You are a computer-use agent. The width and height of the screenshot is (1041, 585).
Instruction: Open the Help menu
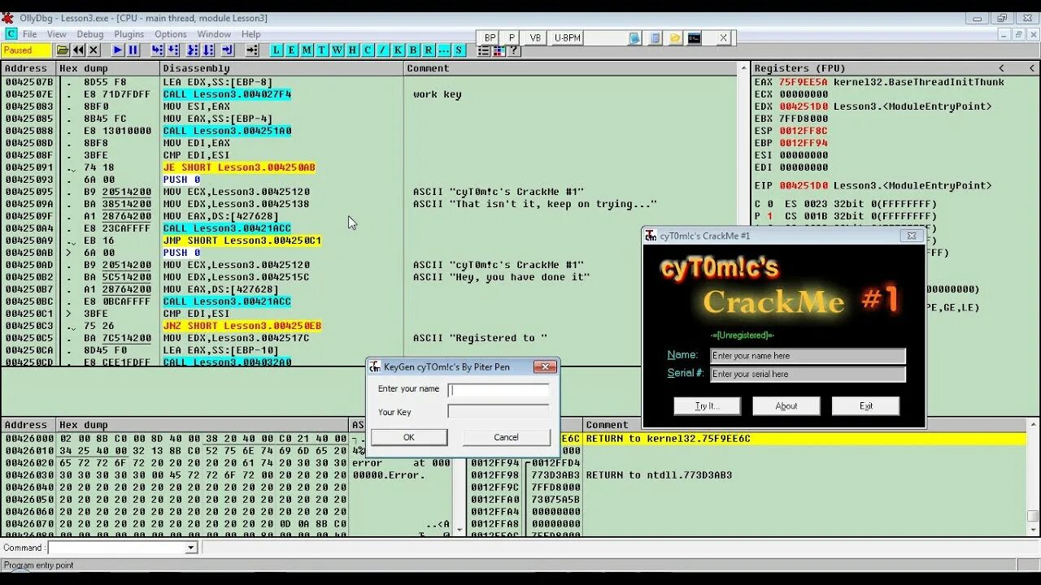click(x=251, y=34)
